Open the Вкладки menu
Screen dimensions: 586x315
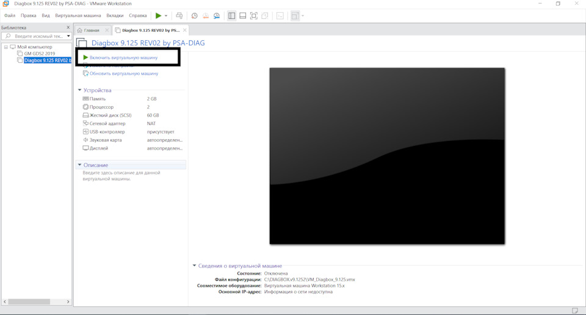pyautogui.click(x=115, y=16)
